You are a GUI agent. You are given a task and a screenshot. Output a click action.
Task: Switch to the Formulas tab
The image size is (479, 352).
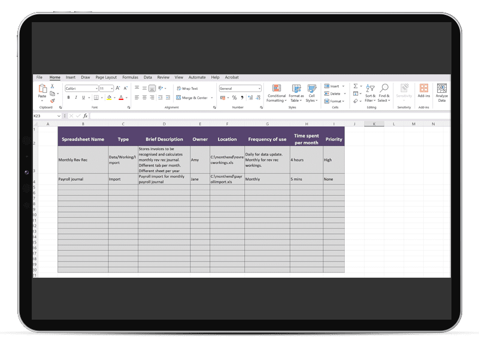(130, 77)
